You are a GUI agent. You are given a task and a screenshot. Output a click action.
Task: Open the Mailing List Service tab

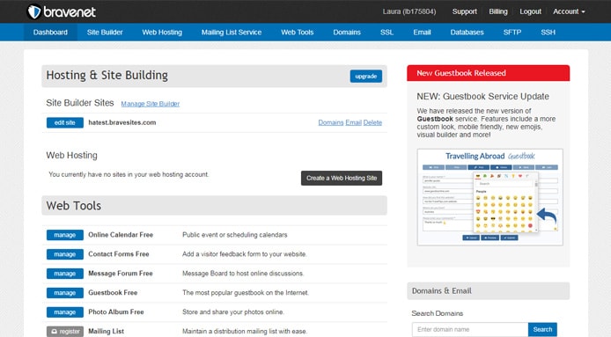coord(232,33)
